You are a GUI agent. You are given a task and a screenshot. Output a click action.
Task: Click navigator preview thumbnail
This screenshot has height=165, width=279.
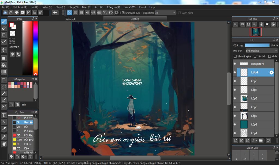256,32
